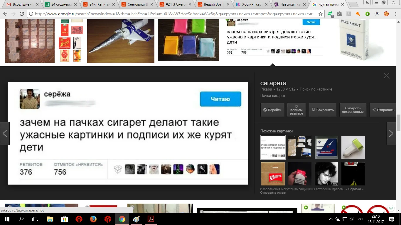Viewport: 401px width, 225px height.
Task: Go back using the browser back arrow
Action: click(5, 14)
